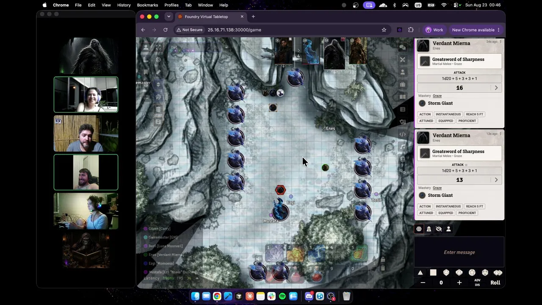Click Storm Giant on the second card
The image size is (542, 305).
(440, 195)
